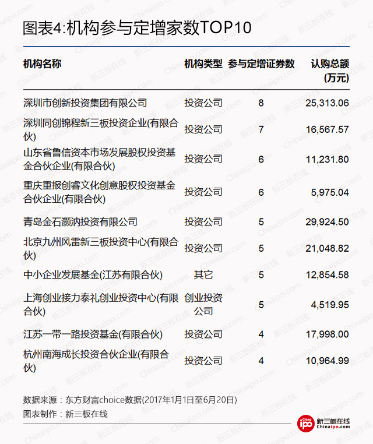This screenshot has height=444, width=373.
Task: Select 青岛金石灏汭投资有限公司 name
Action: pyautogui.click(x=80, y=222)
